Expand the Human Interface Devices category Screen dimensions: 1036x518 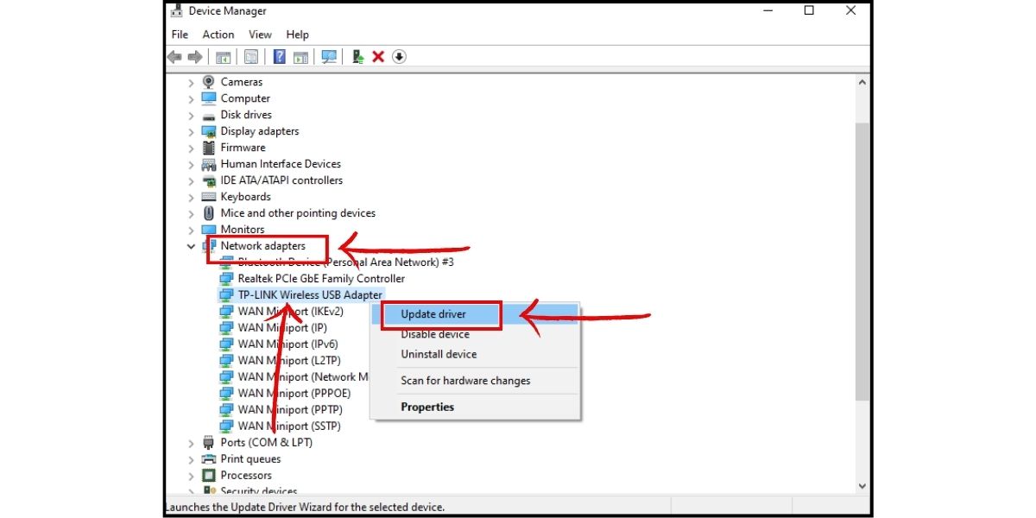pyautogui.click(x=190, y=163)
